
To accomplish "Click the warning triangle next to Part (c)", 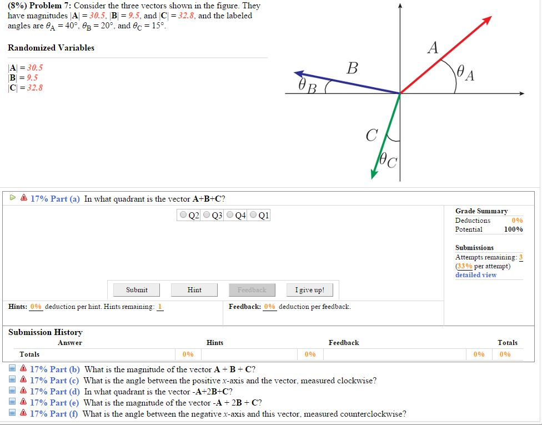I will [23, 379].
